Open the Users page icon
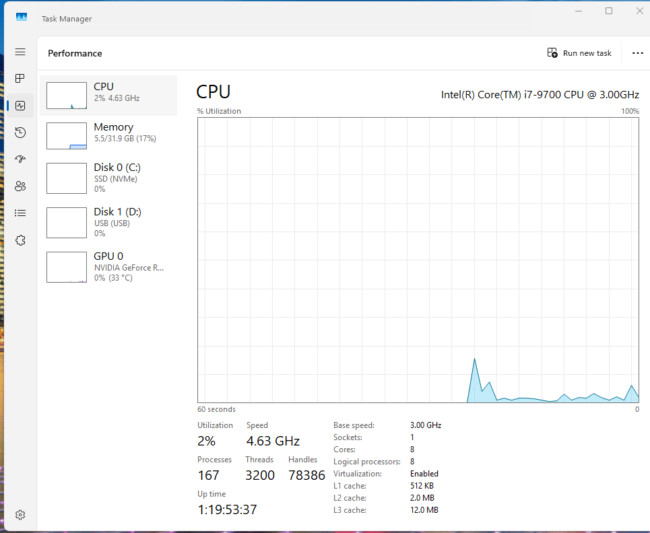Image resolution: width=650 pixels, height=533 pixels. coord(20,186)
